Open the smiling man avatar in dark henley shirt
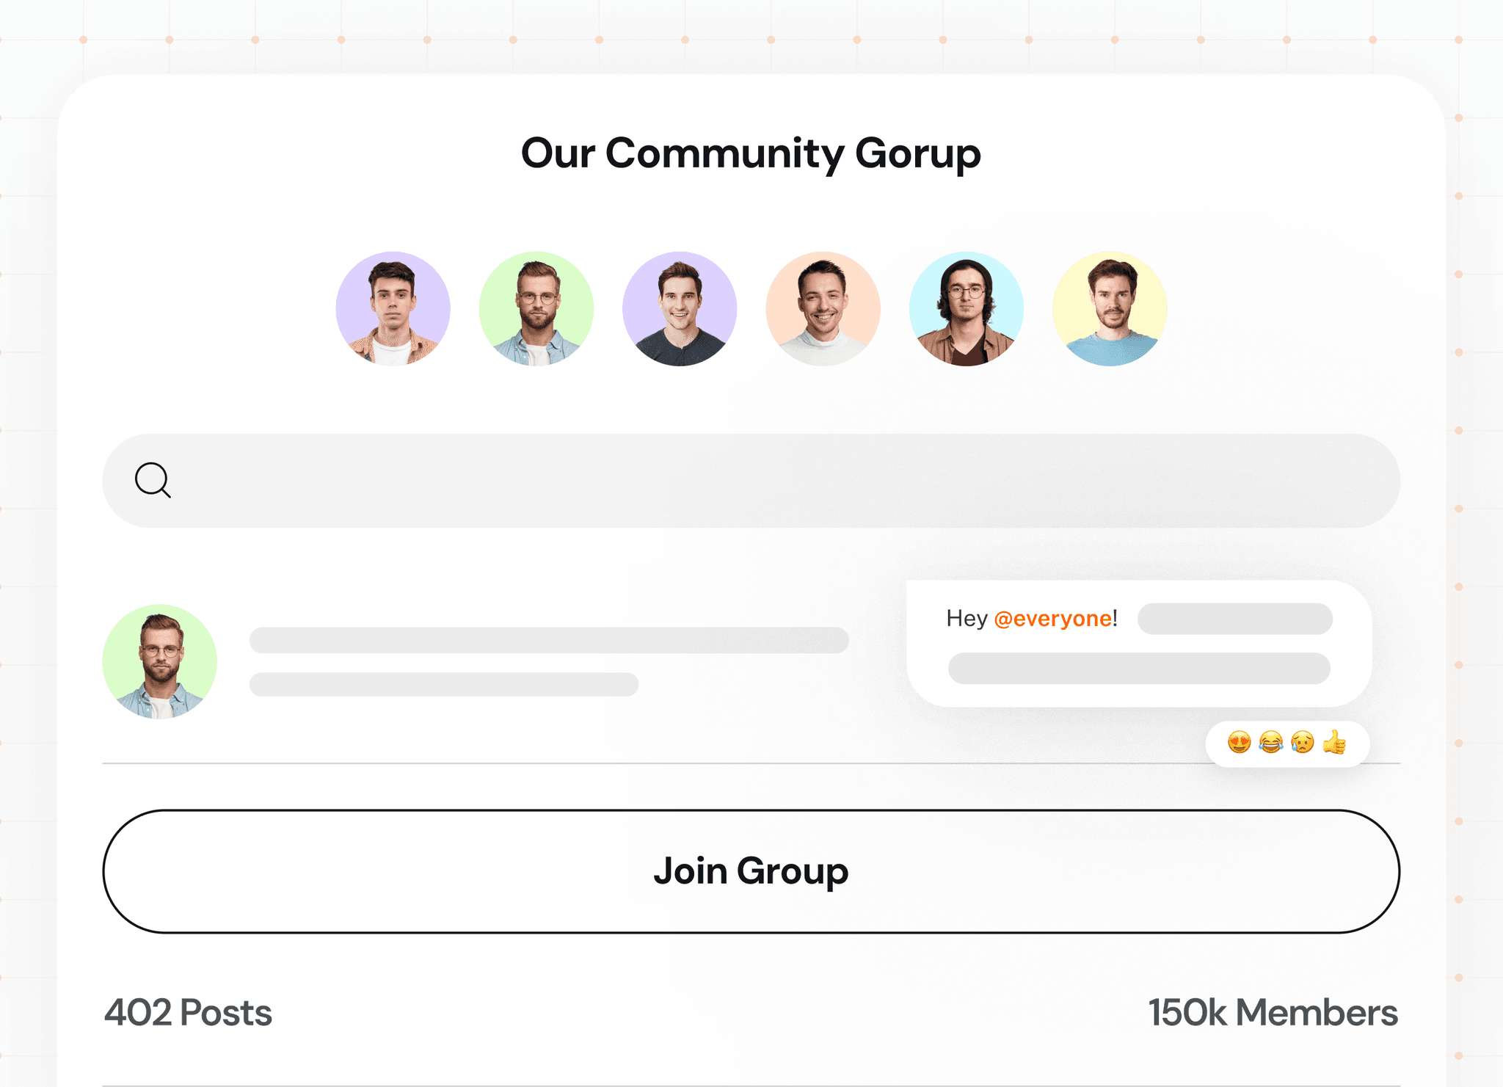 (680, 309)
